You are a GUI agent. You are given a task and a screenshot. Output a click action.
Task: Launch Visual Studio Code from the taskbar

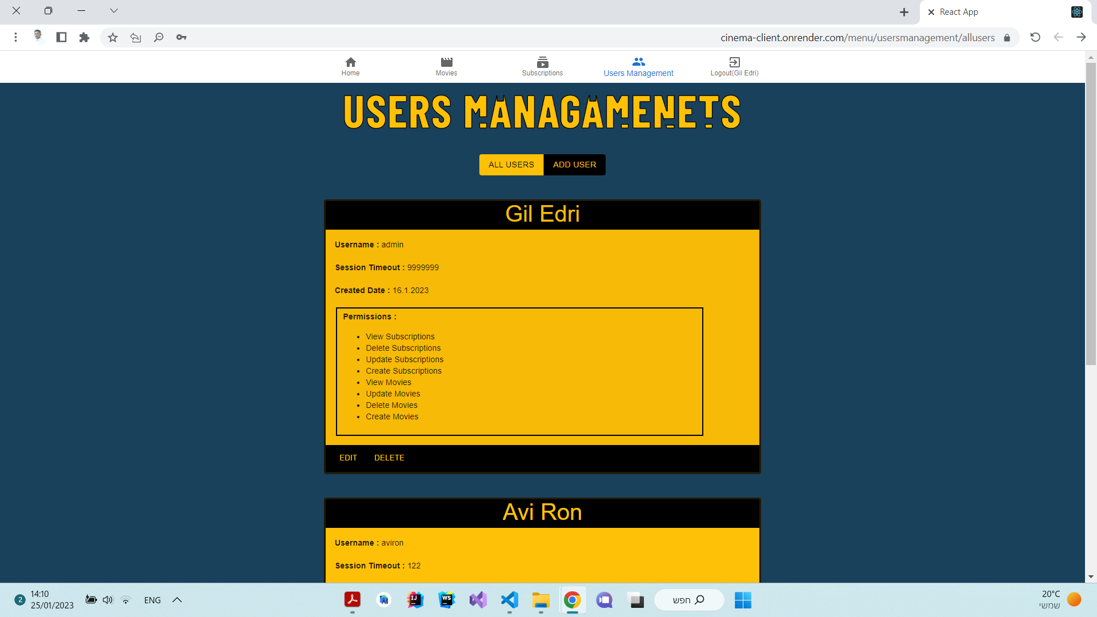pos(509,600)
